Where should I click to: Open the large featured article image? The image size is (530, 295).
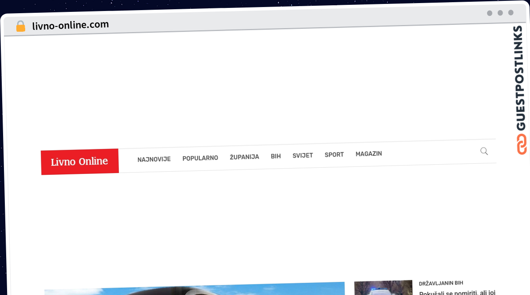[194, 289]
